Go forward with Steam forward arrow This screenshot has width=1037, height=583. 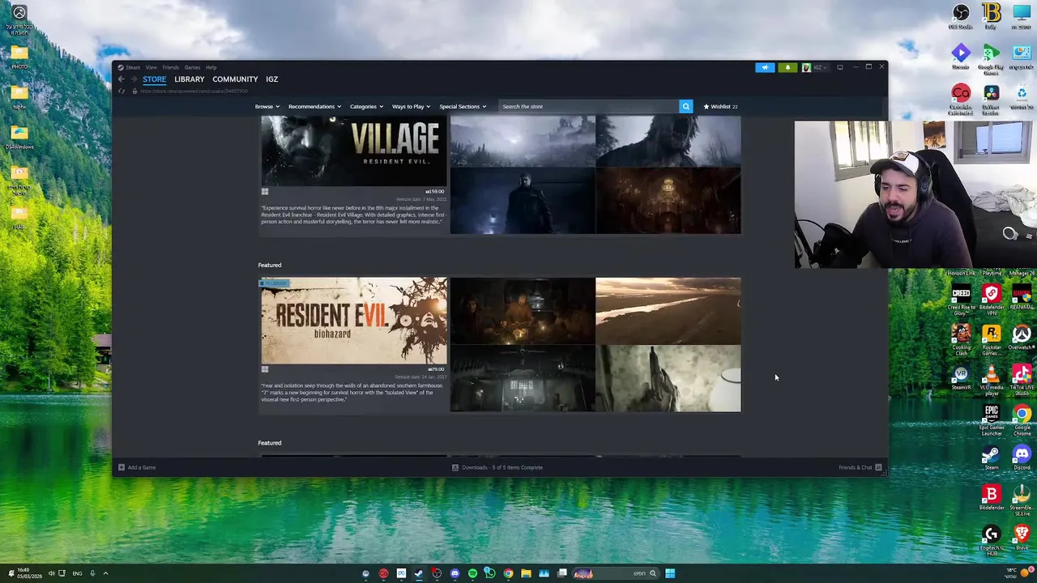point(134,79)
